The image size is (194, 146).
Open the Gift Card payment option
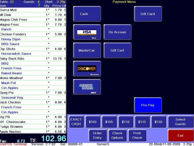[148, 14]
